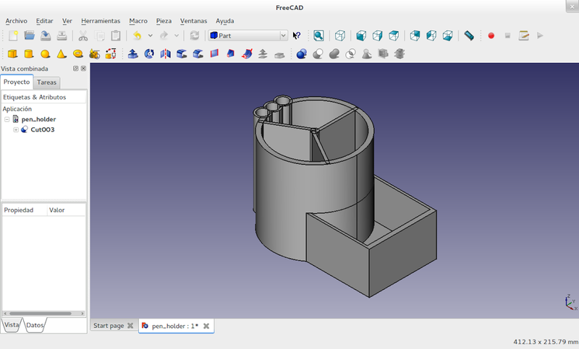
Task: Open the undo history dropdown arrow
Action: click(x=150, y=35)
